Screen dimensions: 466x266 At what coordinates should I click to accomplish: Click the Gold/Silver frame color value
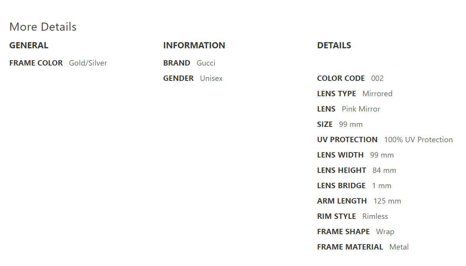(x=88, y=63)
